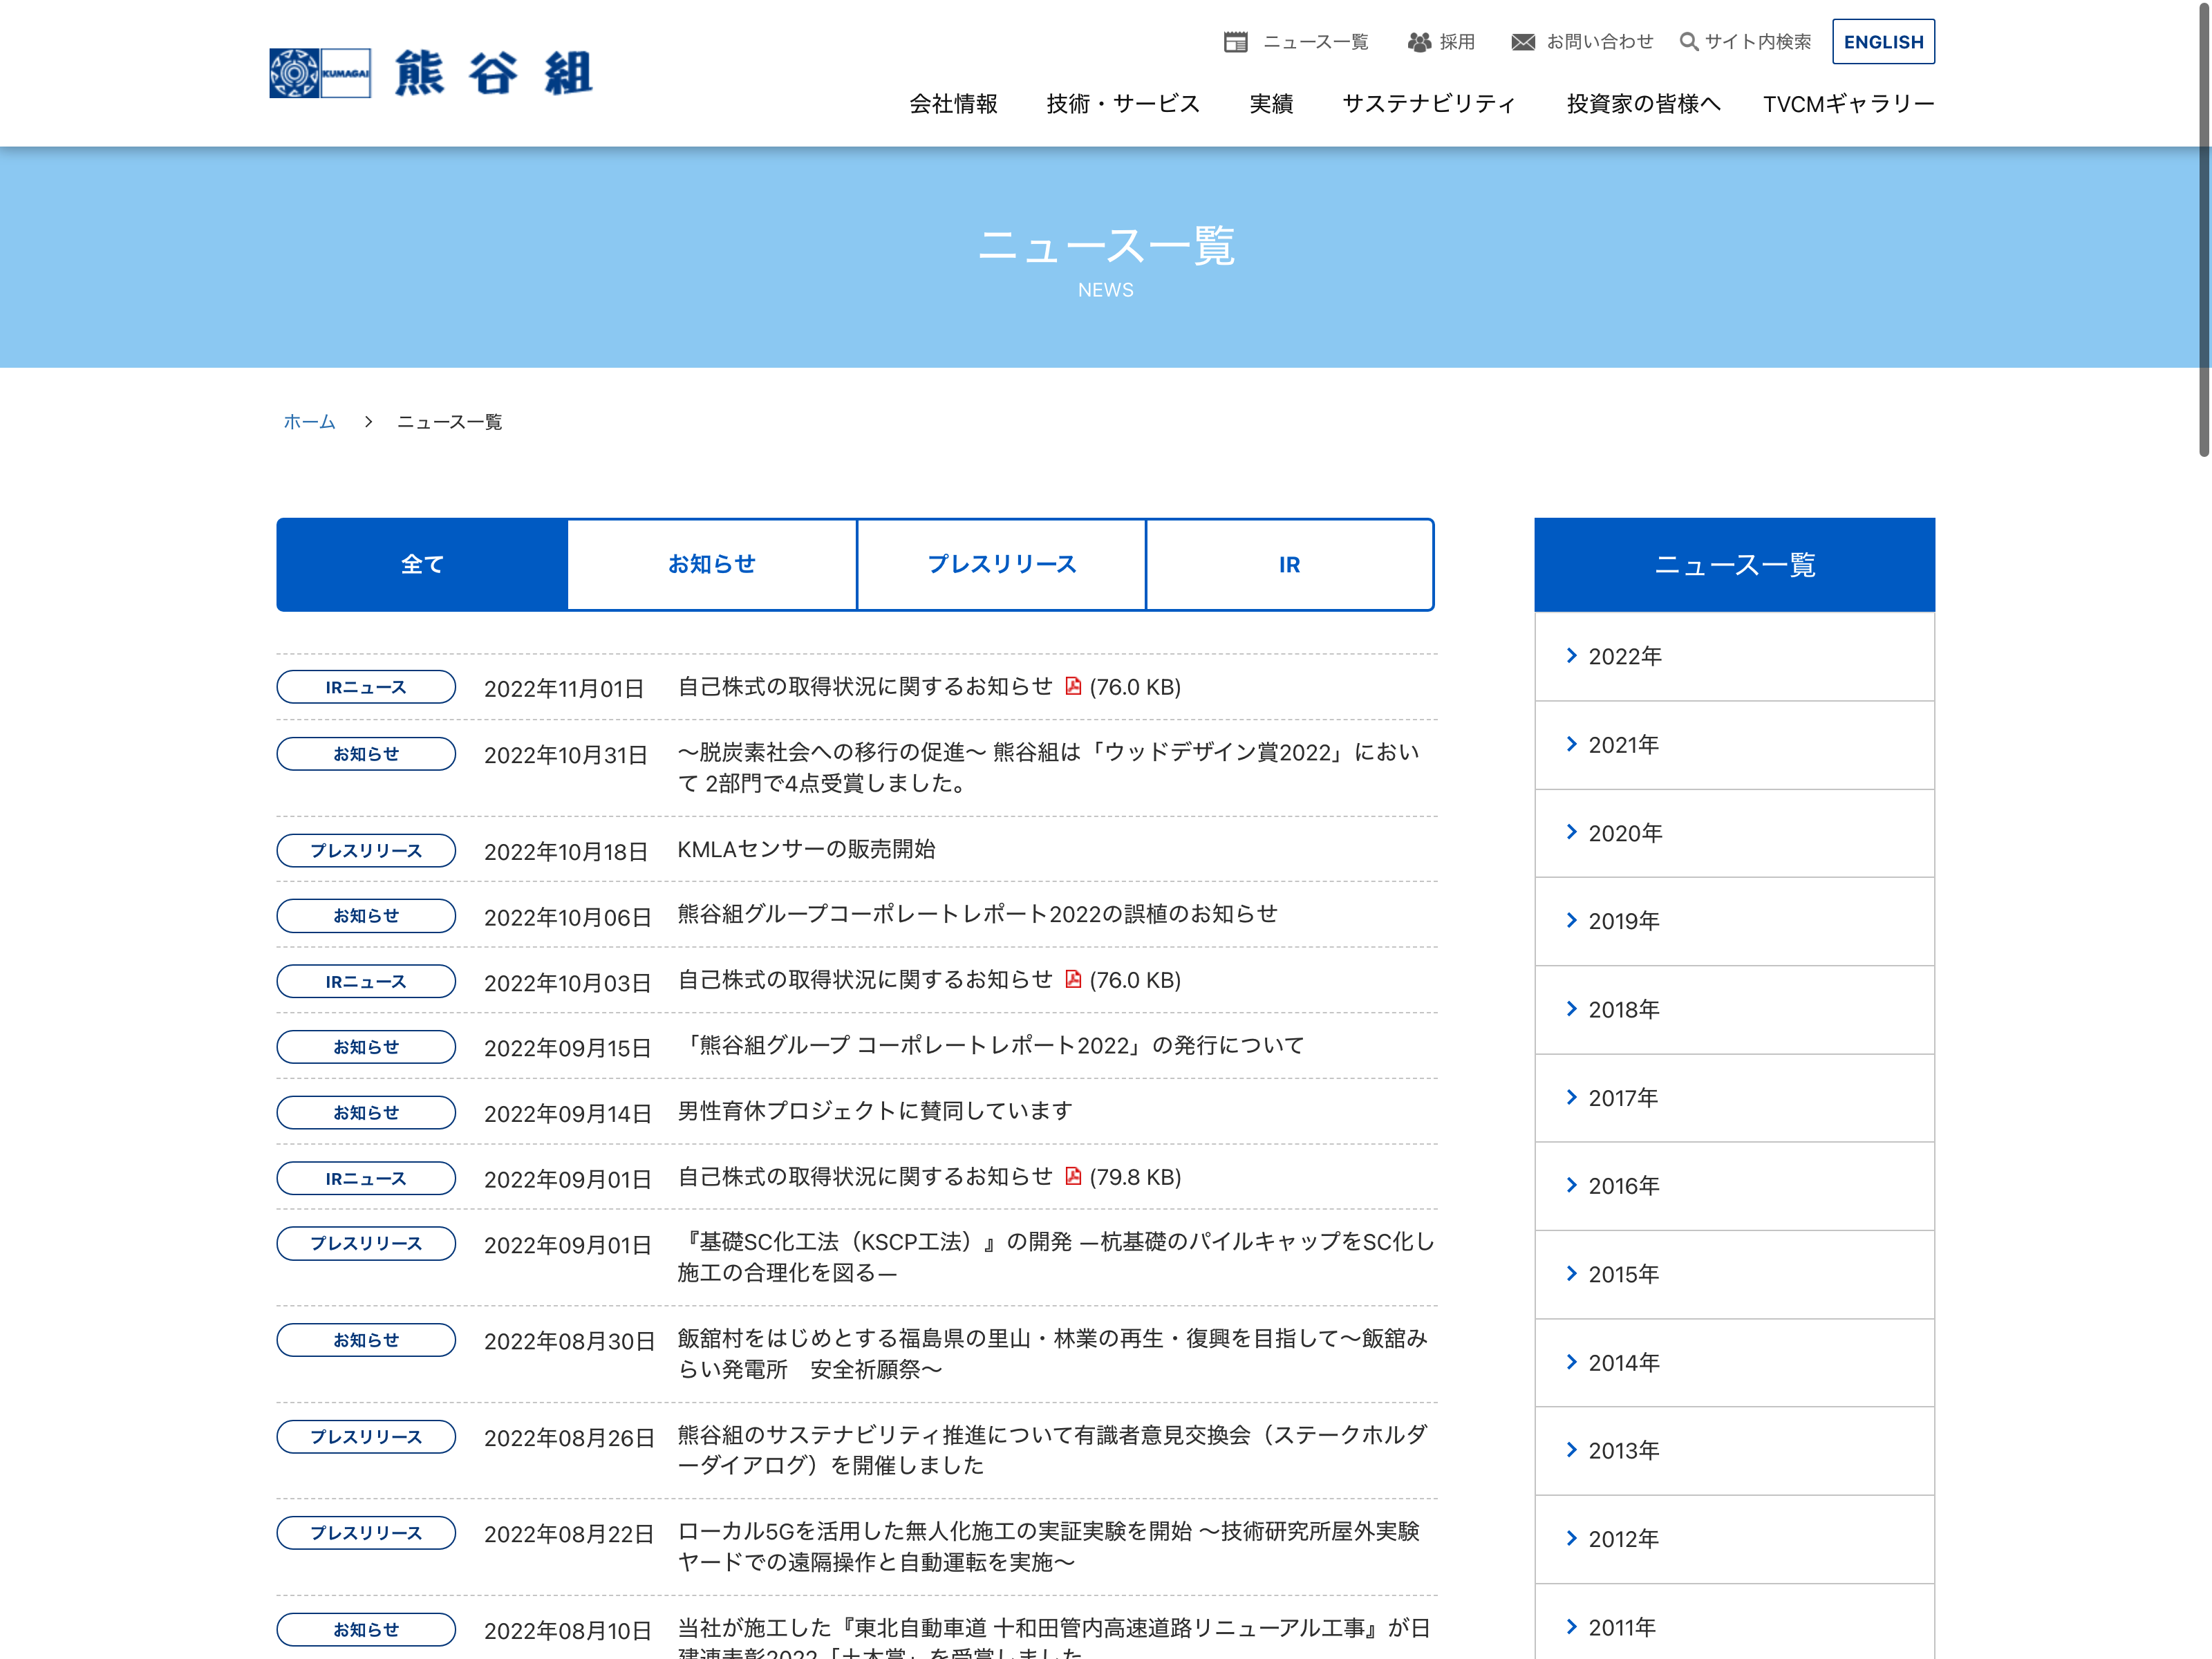Image resolution: width=2212 pixels, height=1659 pixels.
Task: Click the お問い合わせ envelope icon
Action: pos(1523,42)
